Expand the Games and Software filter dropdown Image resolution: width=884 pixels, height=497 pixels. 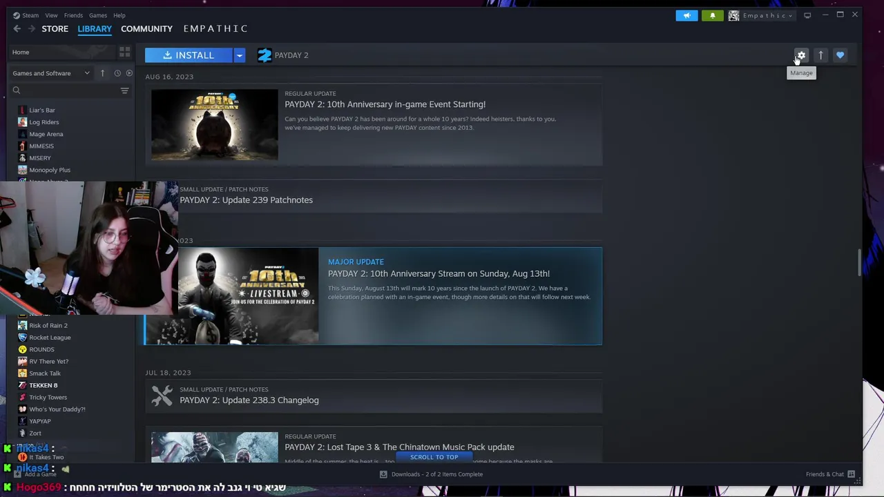51,73
